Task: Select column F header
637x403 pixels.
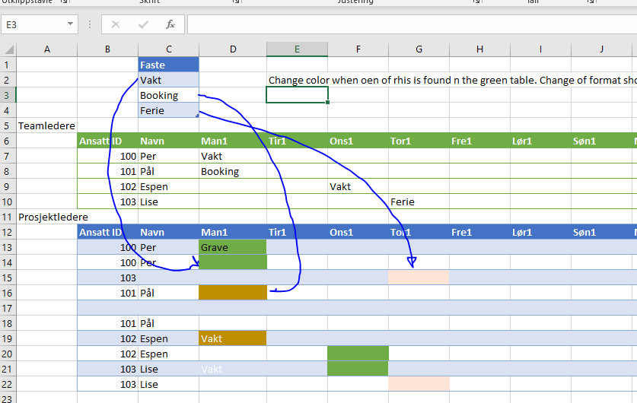Action: (x=358, y=49)
